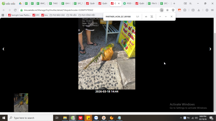Open the shield protection icon

tap(173, 10)
